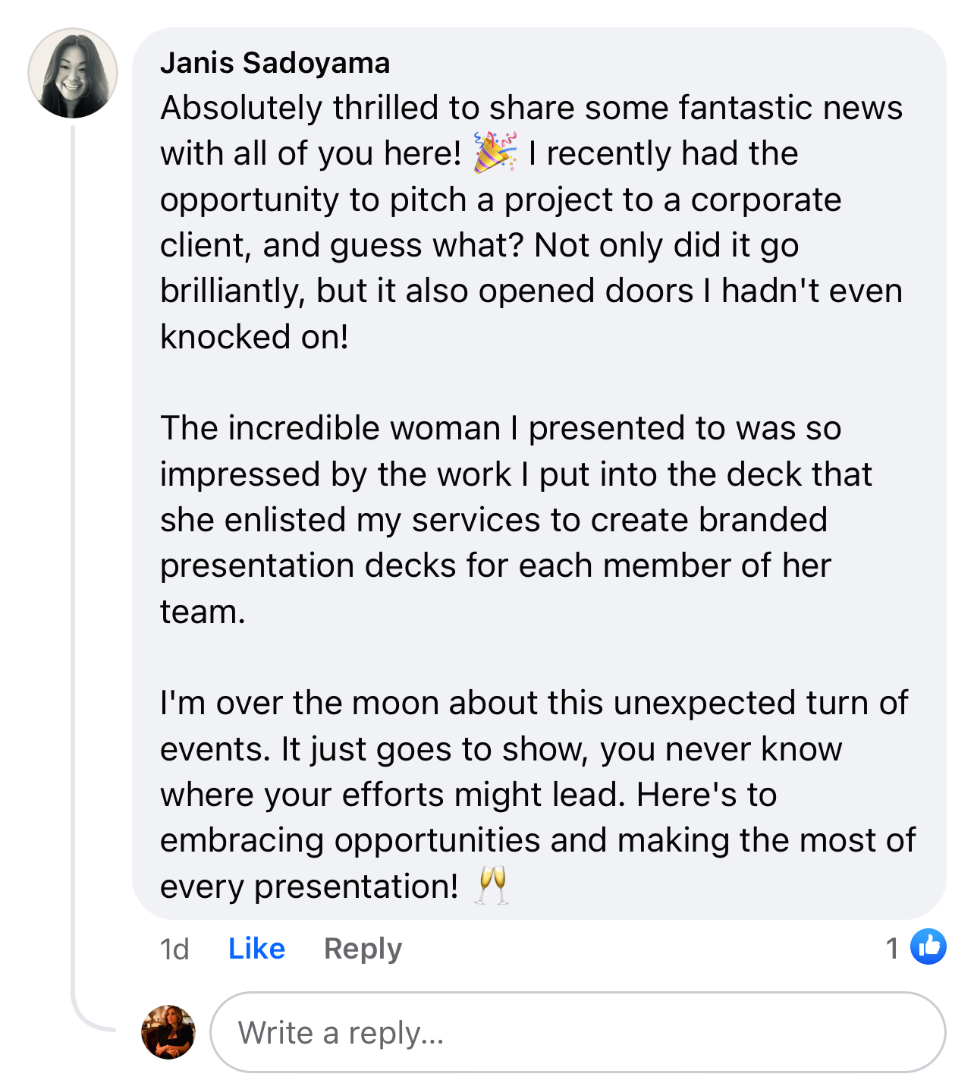This screenshot has width=974, height=1077.
Task: Open the 1d timestamp link
Action: pyautogui.click(x=174, y=949)
